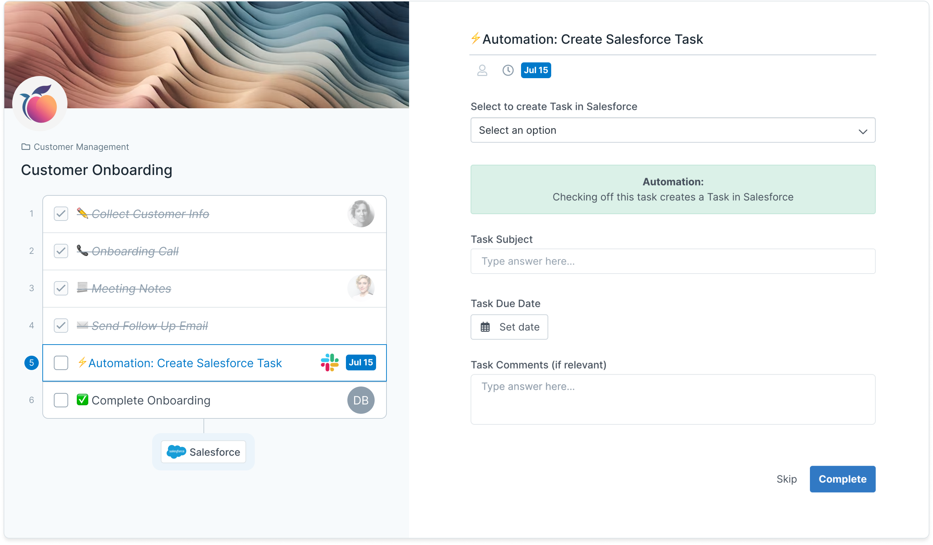Viewport: 933px width, 545px height.
Task: Open the Select an option dropdown
Action: [x=673, y=130]
